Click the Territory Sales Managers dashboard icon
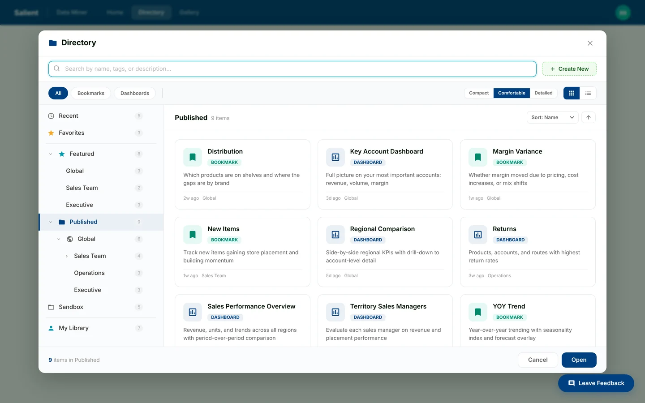 pos(335,312)
